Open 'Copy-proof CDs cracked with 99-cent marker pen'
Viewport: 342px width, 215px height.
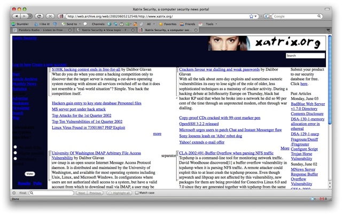point(220,118)
